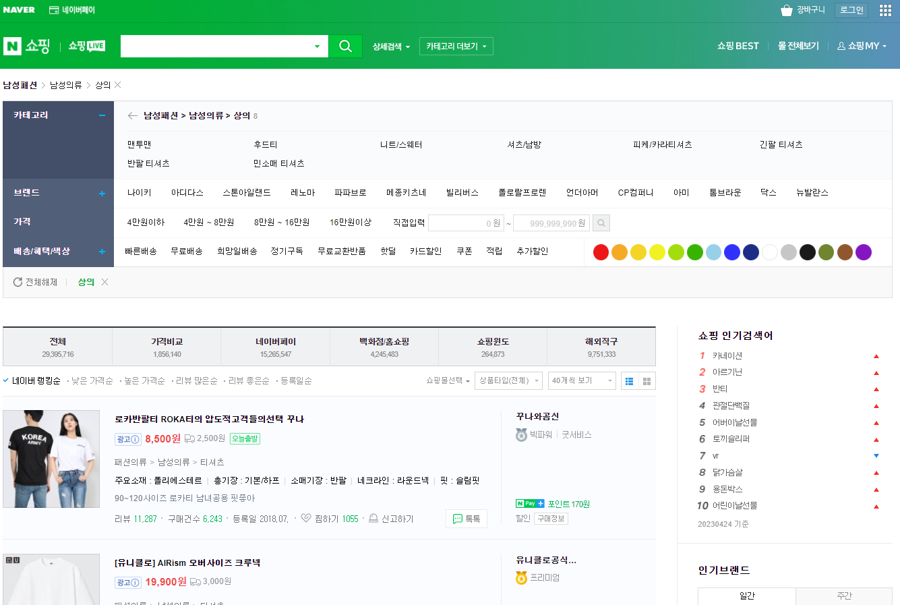
Task: Click 구매정보 button
Action: 551,519
